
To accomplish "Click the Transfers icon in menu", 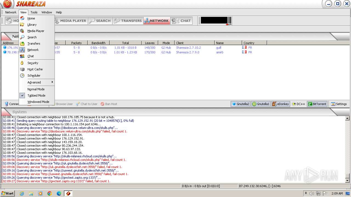I will point(22,44).
